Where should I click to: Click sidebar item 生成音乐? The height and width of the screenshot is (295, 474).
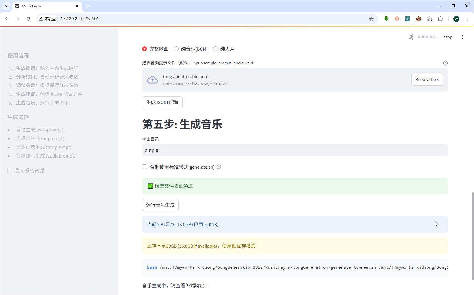[43, 103]
